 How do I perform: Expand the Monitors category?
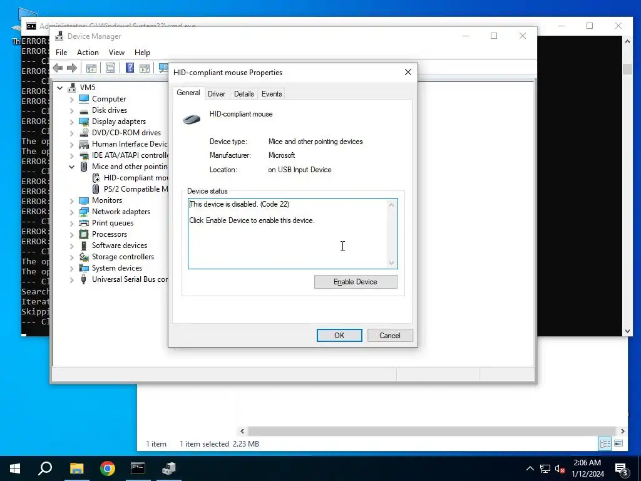point(72,201)
